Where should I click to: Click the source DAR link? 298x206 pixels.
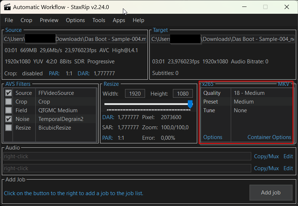tap(84, 73)
